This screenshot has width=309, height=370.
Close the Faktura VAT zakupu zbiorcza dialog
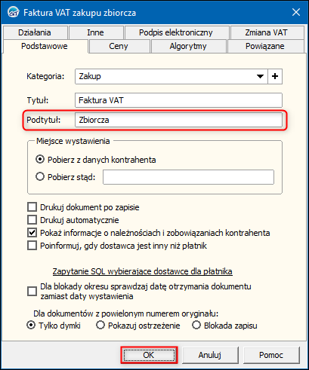point(296,12)
